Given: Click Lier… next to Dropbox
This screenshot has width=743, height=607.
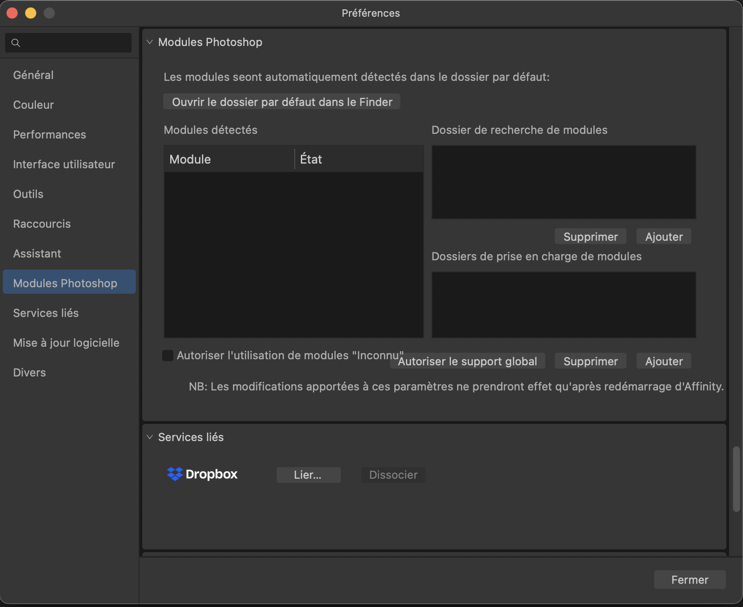Looking at the screenshot, I should 308,475.
